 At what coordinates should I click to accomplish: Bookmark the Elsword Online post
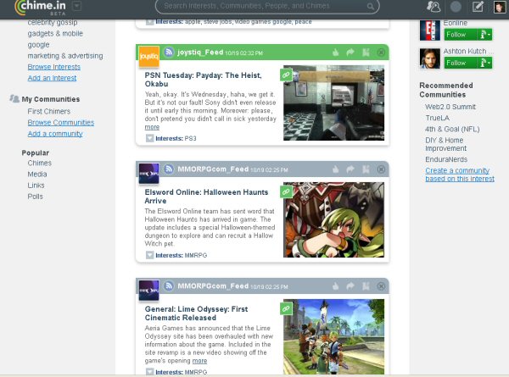point(366,169)
